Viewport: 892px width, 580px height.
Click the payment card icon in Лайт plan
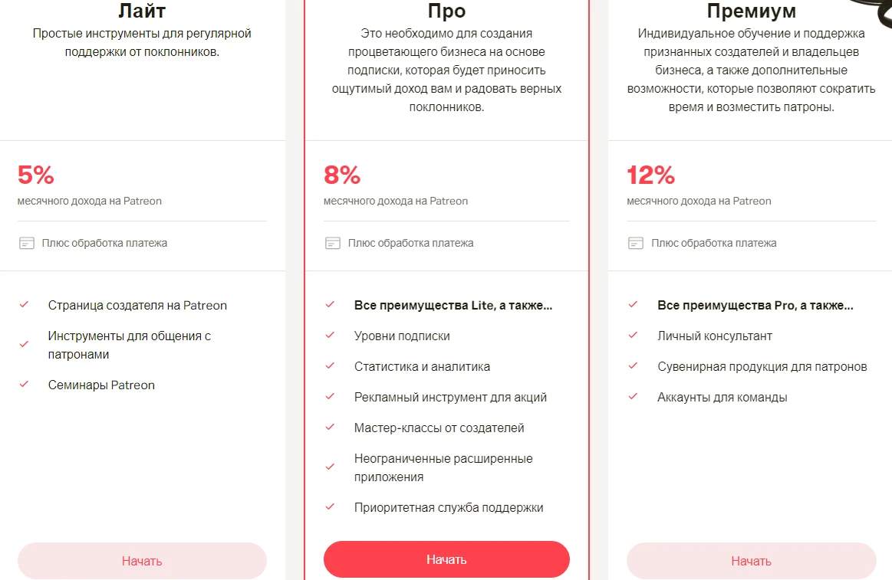click(27, 243)
